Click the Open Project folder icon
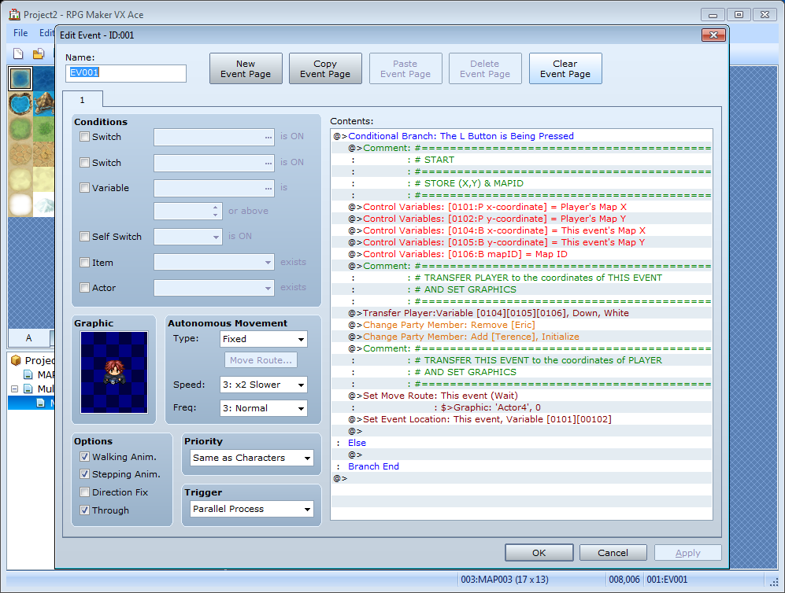This screenshot has width=785, height=593. click(x=37, y=54)
